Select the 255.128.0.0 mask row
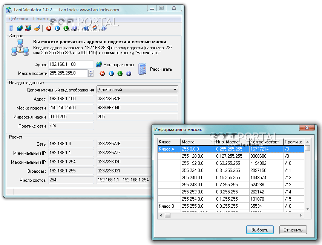 [231, 156]
